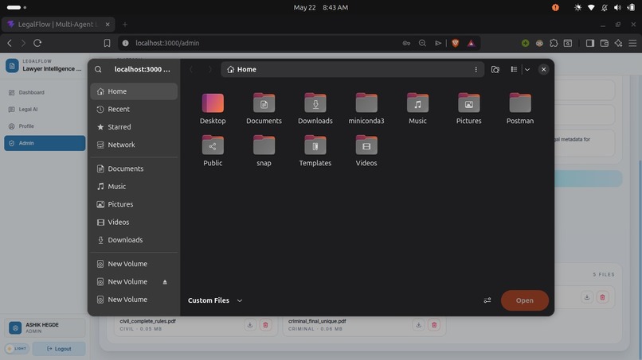Open the Downloads folder icon in grid
This screenshot has height=360, width=642.
click(315, 108)
